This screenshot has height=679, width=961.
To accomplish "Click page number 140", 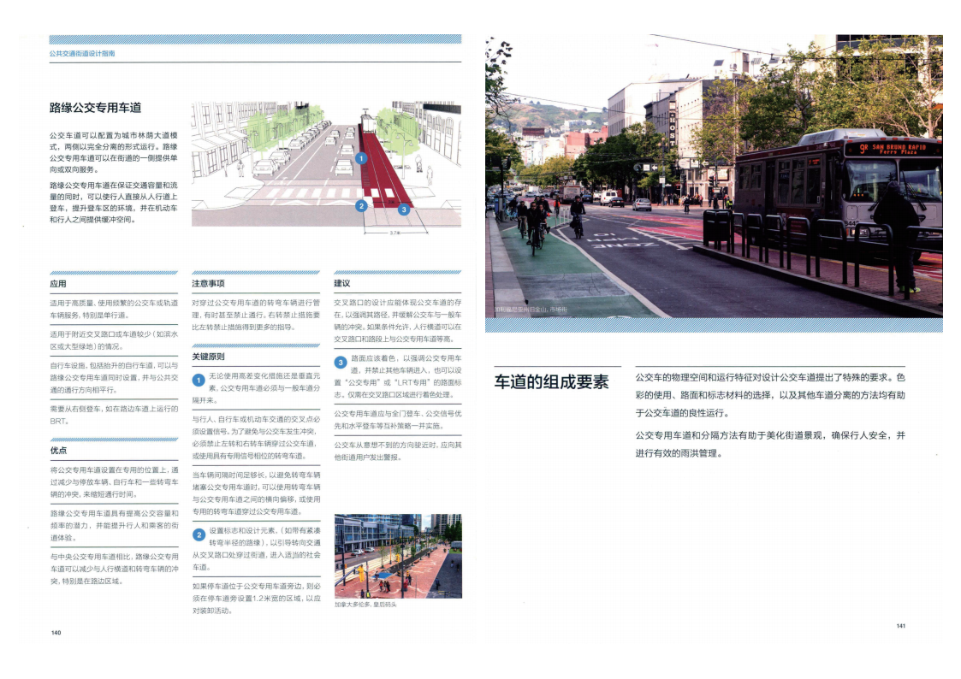I will pos(56,633).
